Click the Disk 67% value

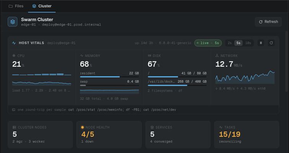153,64
